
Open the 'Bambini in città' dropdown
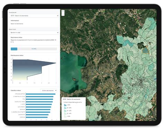point(34,33)
